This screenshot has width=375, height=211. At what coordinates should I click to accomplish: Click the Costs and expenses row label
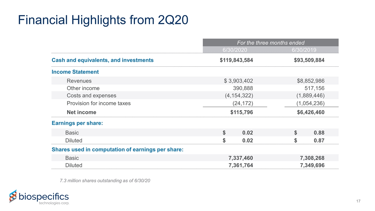91,96
